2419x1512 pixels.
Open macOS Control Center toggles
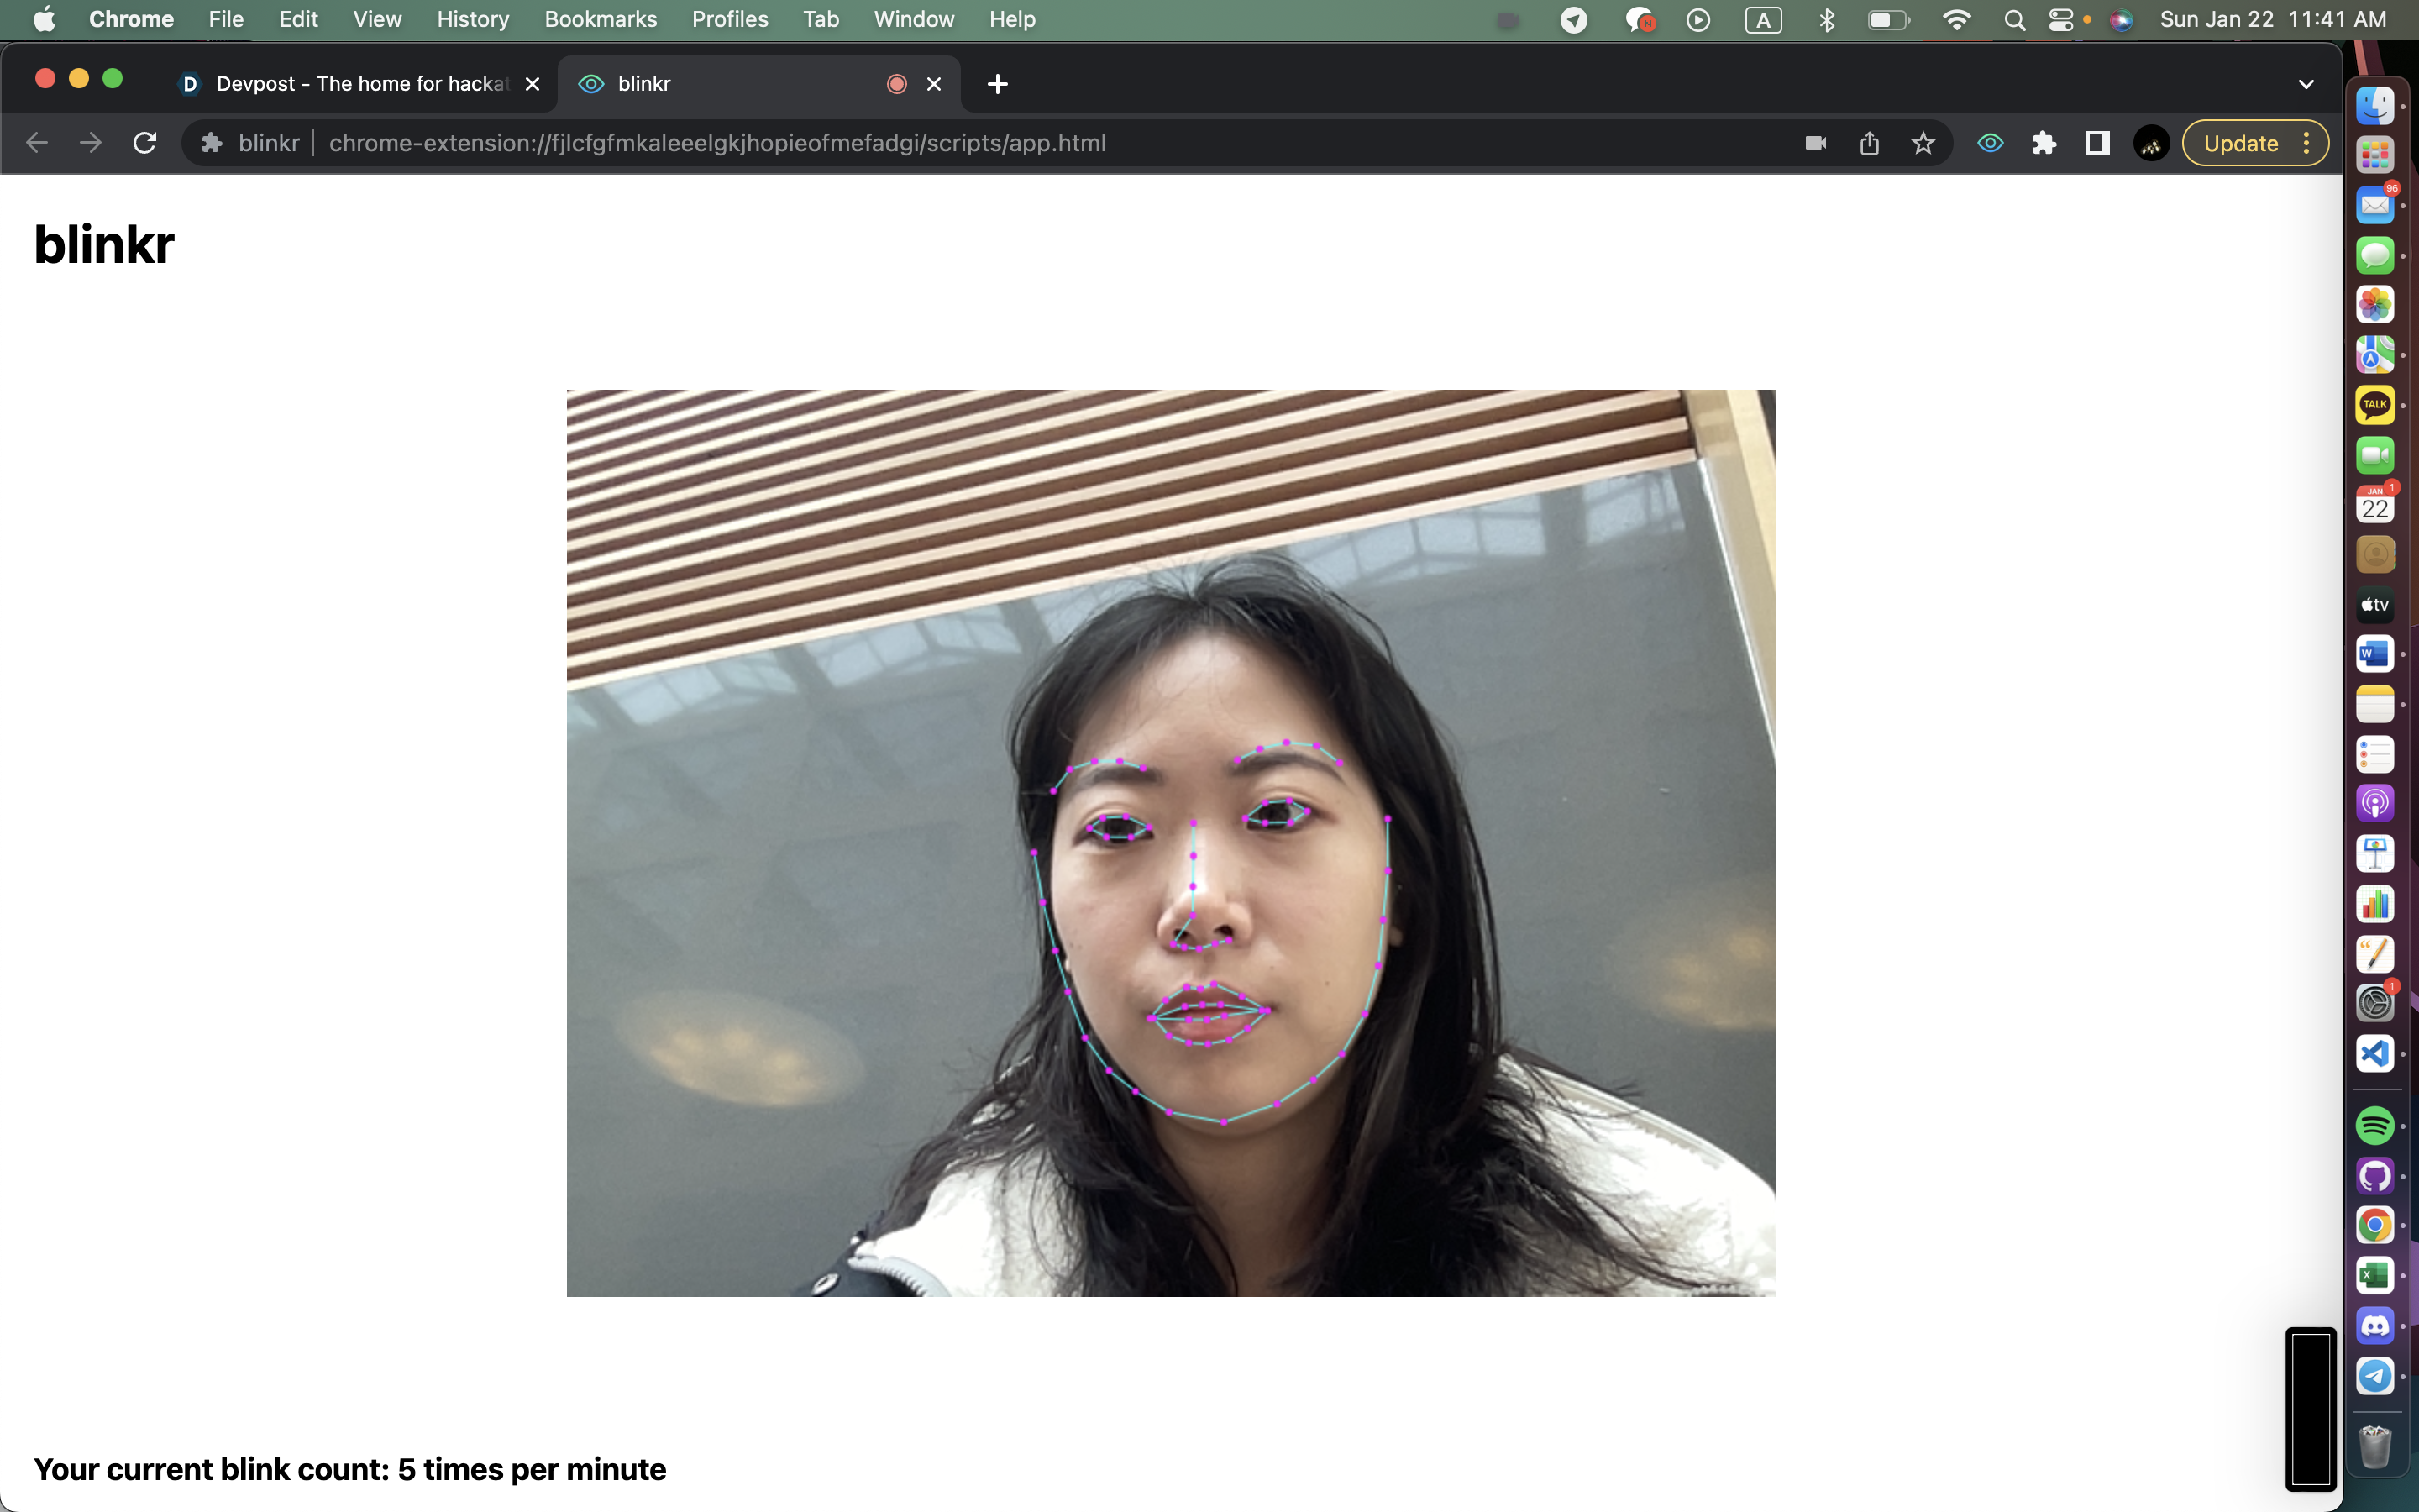(x=2060, y=20)
